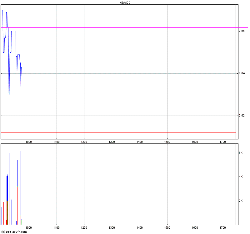The height and width of the screenshot is (234, 250).
Task: Click the last point of the price line
Action: pos(22,67)
